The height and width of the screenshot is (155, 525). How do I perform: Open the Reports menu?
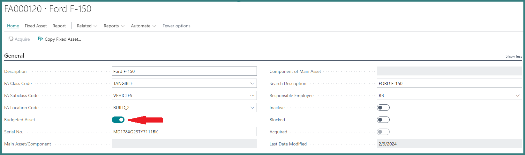[x=114, y=26]
